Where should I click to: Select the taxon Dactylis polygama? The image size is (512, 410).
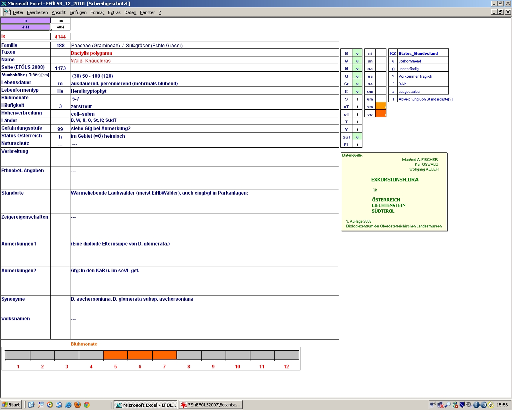[x=91, y=53]
